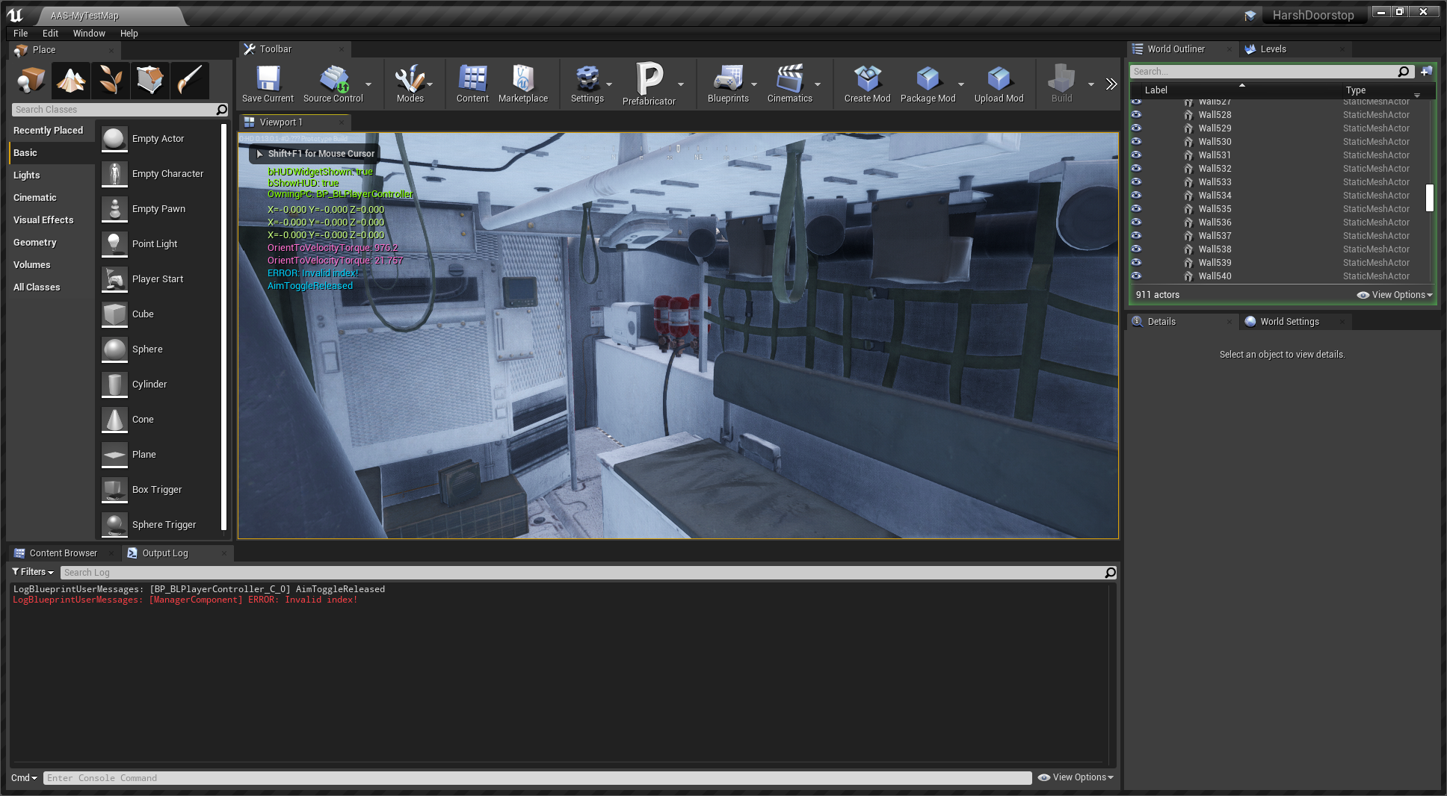Switch to the World Settings tab
This screenshot has width=1447, height=796.
[1289, 322]
